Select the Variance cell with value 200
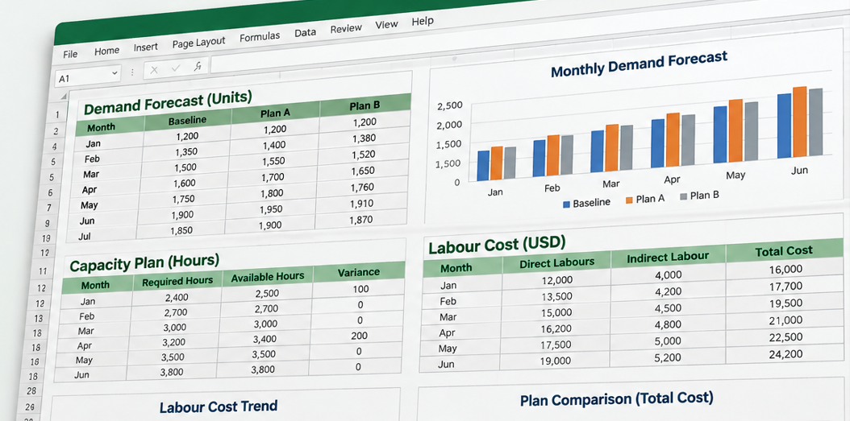 359,336
